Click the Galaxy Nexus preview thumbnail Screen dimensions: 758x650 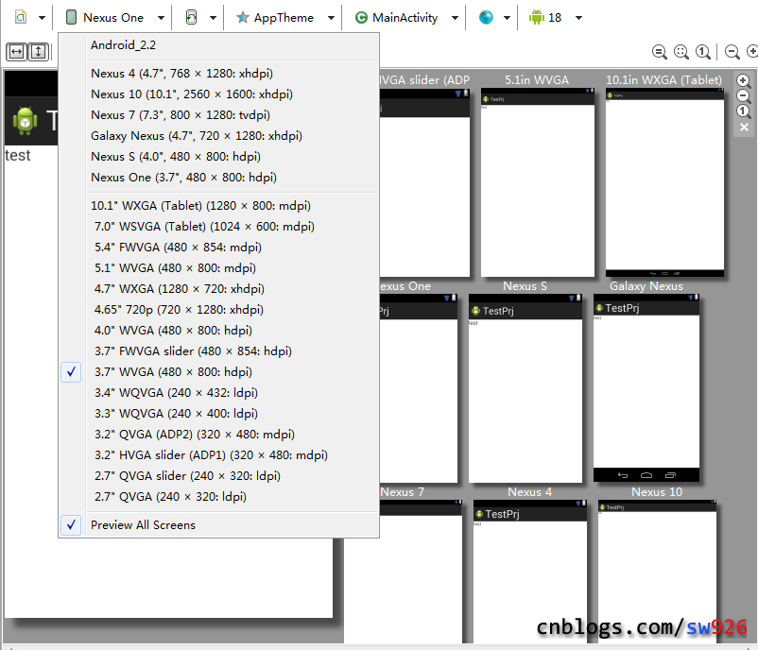646,388
